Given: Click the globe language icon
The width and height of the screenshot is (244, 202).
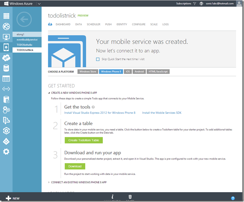Looking at the screenshot, I should [201, 3].
